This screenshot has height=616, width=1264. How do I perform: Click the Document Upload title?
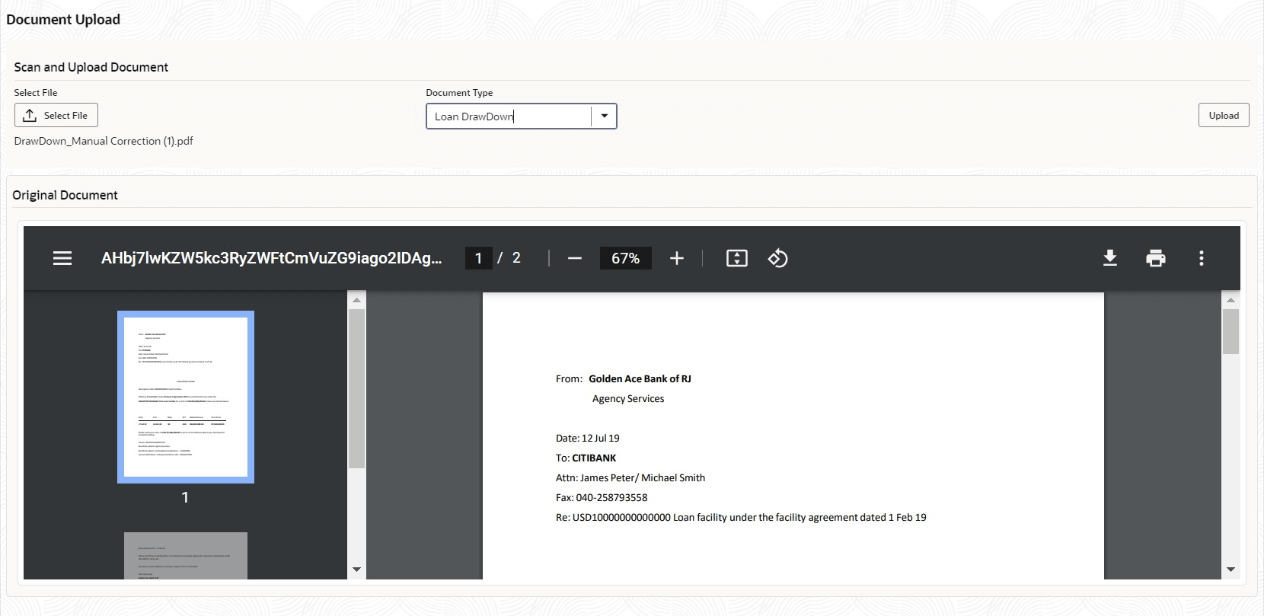(63, 19)
